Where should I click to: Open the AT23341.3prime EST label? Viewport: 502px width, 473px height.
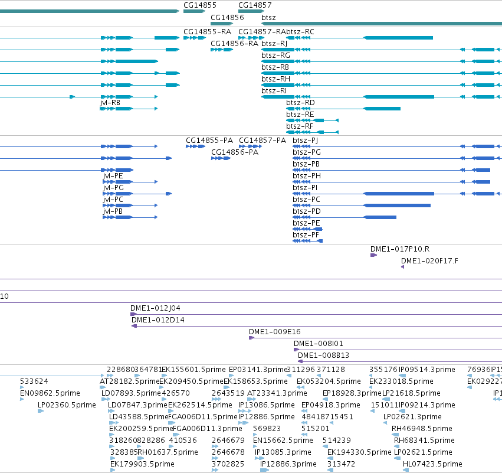pyautogui.click(x=277, y=393)
